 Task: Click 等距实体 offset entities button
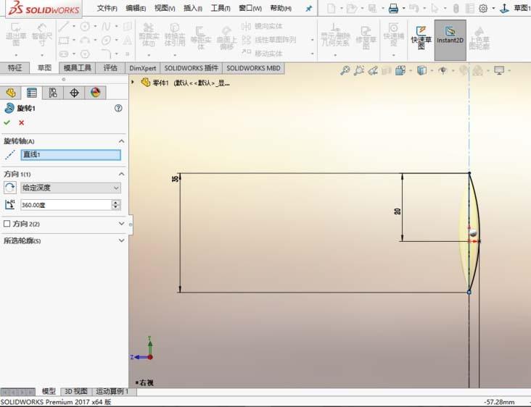point(201,38)
